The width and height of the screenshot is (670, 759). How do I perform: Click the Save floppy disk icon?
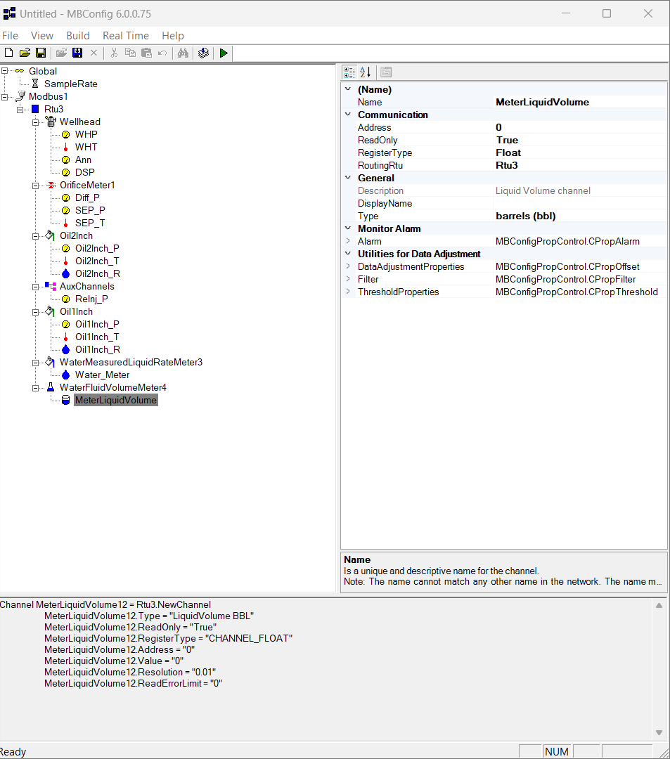tap(41, 53)
